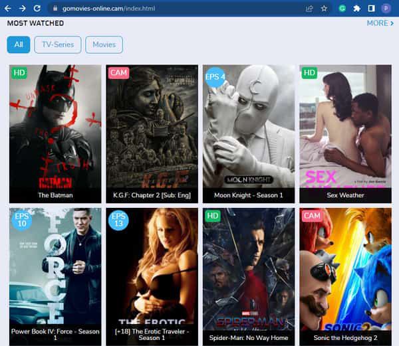Click the share page icon in address bar
This screenshot has height=346, width=399.
click(x=309, y=9)
